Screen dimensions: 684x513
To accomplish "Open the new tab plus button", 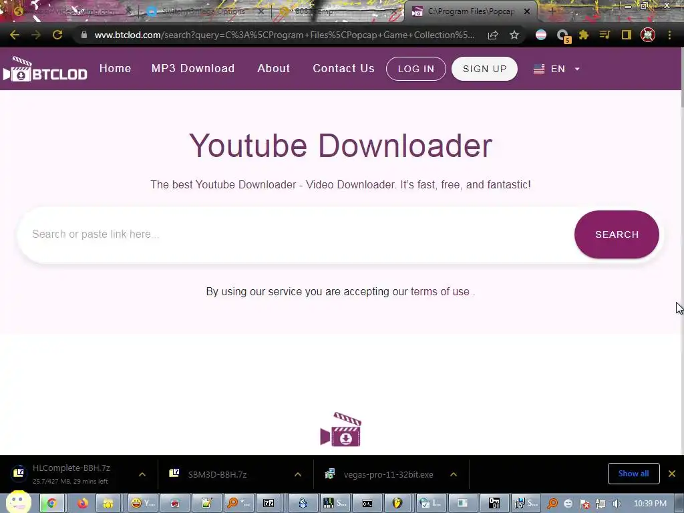I will tap(552, 11).
